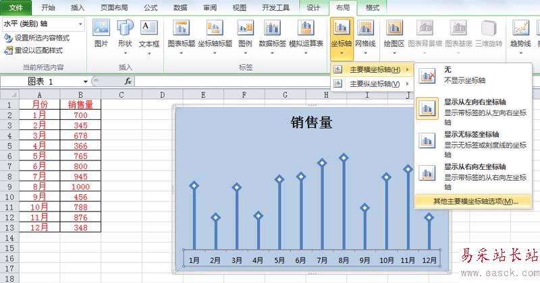The height and width of the screenshot is (283, 540).
Task: Open the Gridlines (网格线) dropdown arrow
Action: coord(365,53)
